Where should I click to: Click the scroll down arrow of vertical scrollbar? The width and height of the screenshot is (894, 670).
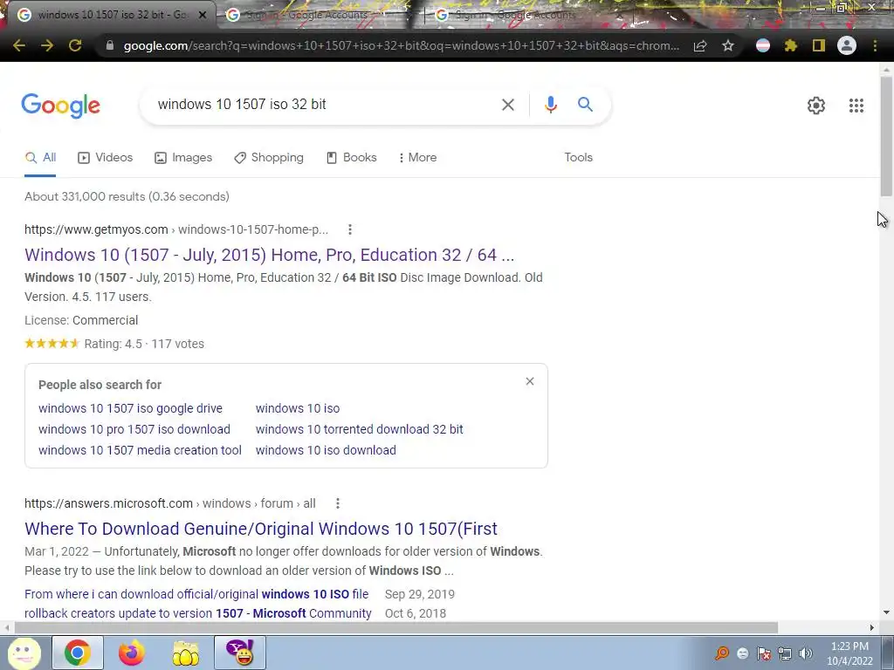tap(887, 612)
